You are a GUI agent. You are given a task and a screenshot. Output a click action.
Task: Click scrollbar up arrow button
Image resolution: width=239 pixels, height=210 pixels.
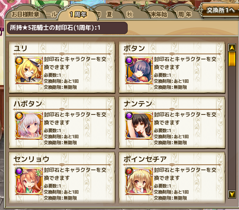pos(232,48)
